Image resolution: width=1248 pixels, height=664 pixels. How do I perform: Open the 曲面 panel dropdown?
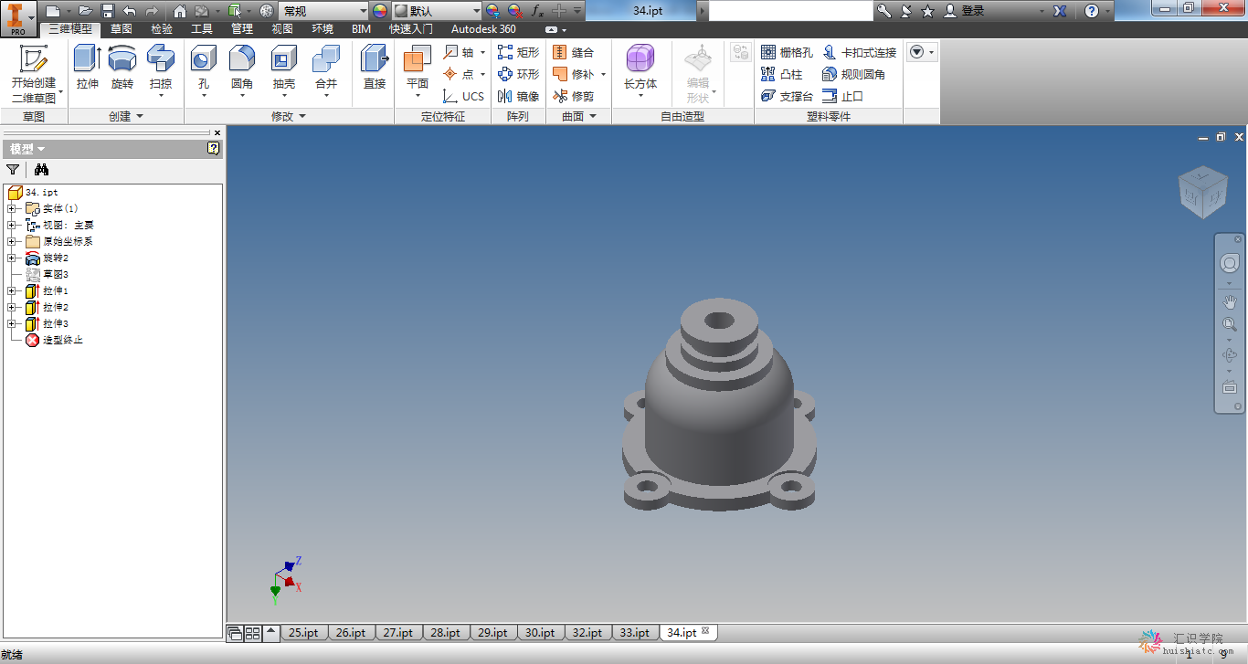pos(579,116)
